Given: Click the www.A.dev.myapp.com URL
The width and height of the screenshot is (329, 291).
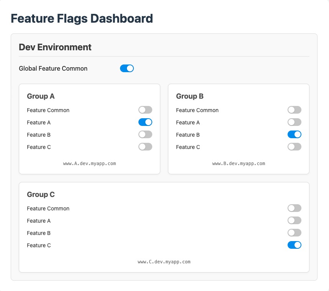Looking at the screenshot, I should pyautogui.click(x=89, y=164).
